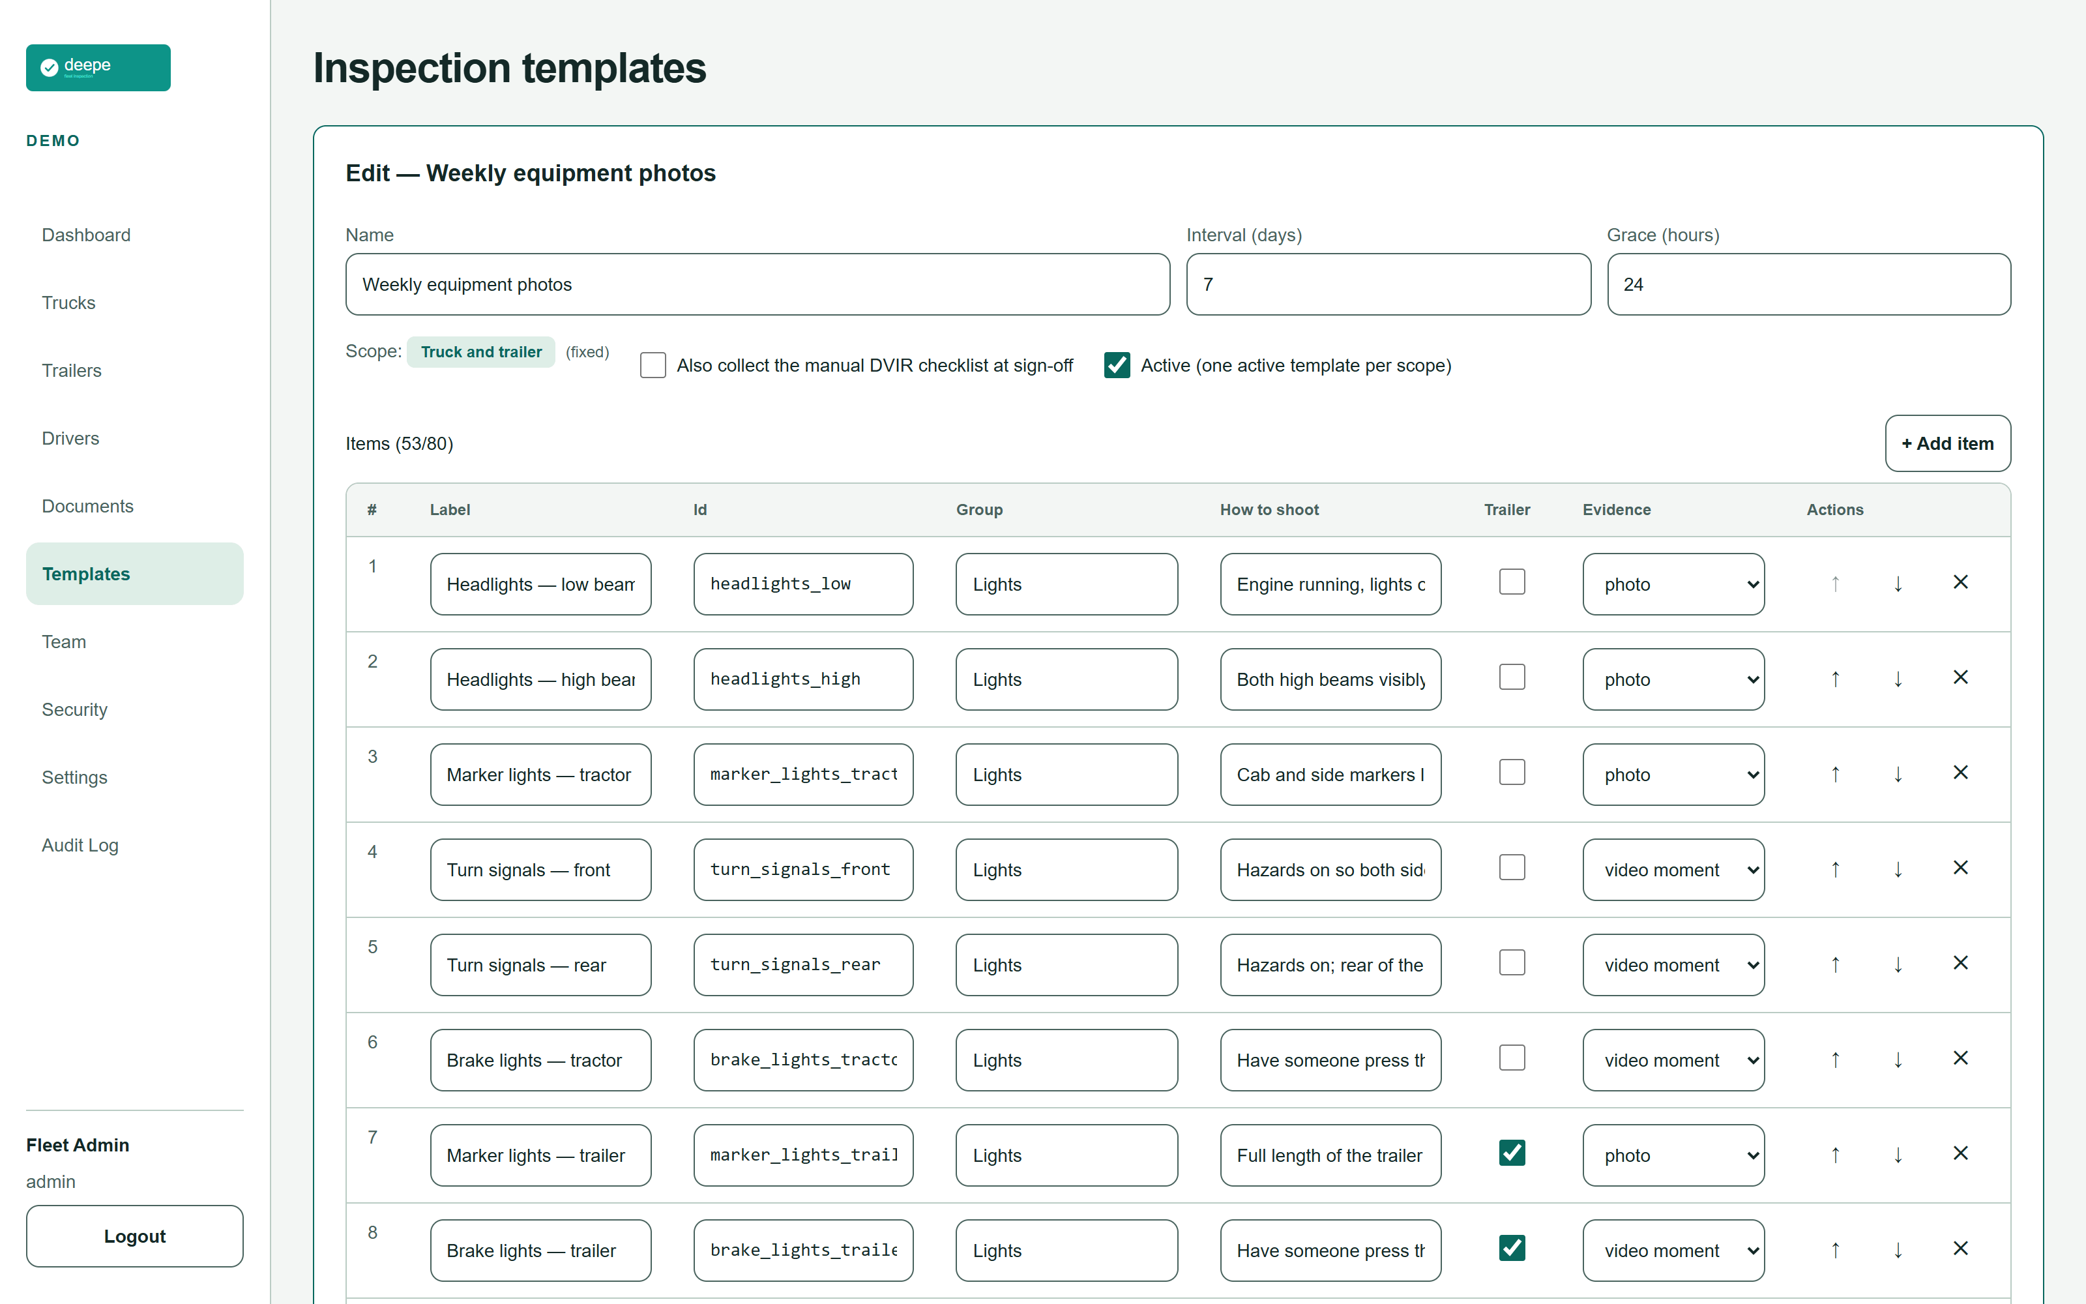2086x1304 pixels.
Task: Move Marker lights tractor row up
Action: (1835, 775)
